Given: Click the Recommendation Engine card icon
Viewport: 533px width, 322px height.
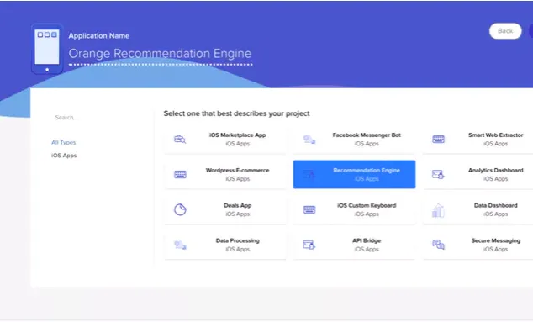Looking at the screenshot, I should pos(309,174).
